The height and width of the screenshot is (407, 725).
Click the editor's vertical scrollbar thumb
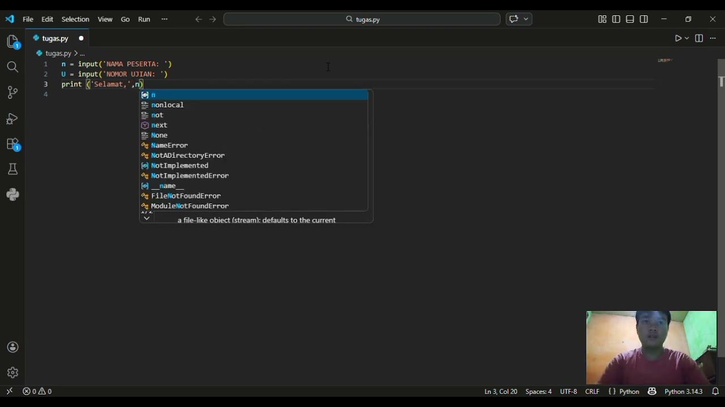(x=721, y=208)
